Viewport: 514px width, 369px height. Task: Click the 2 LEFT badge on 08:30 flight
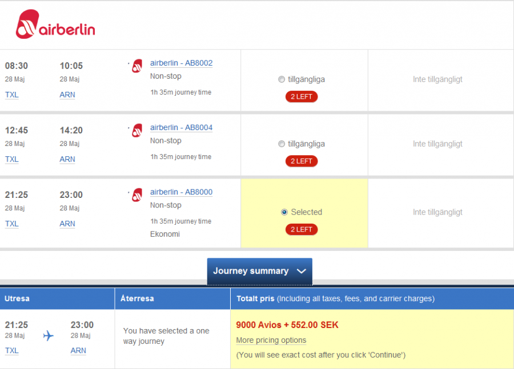(302, 97)
